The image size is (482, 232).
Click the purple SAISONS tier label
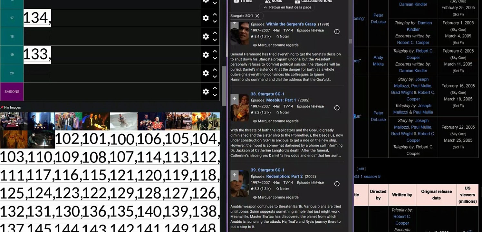coord(12,92)
